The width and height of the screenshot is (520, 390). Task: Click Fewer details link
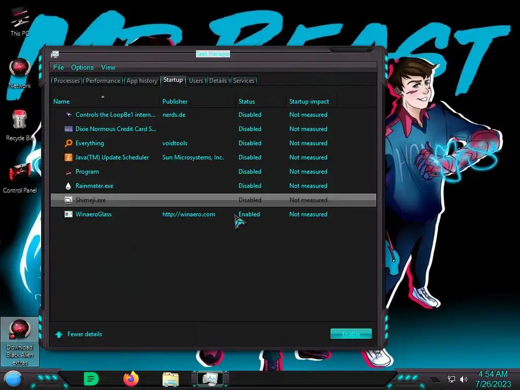point(85,334)
